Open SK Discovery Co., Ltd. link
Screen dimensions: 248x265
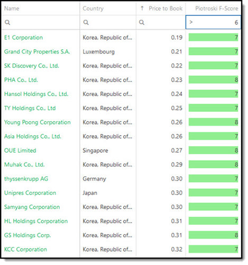(32, 66)
